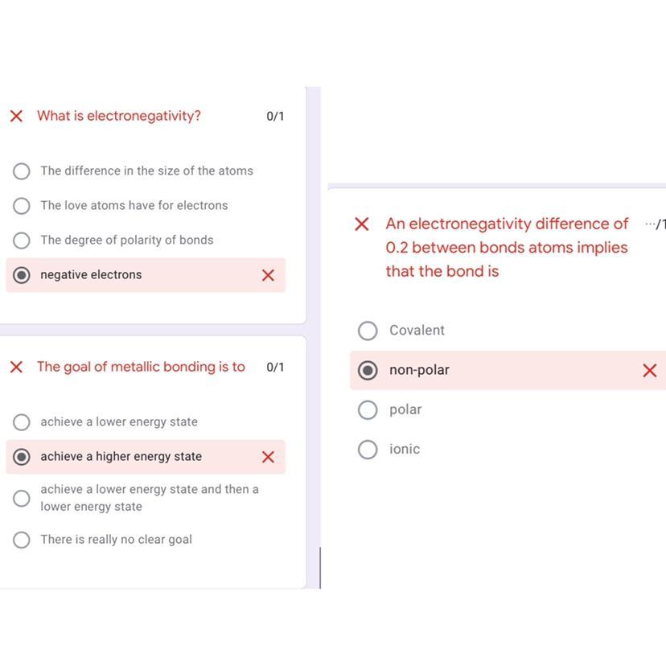Click the red X on the 'negative electrons' row
Viewport: 666px width, 666px height.
pyautogui.click(x=269, y=275)
